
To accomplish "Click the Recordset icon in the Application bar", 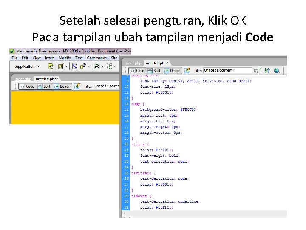I will (x=51, y=66).
